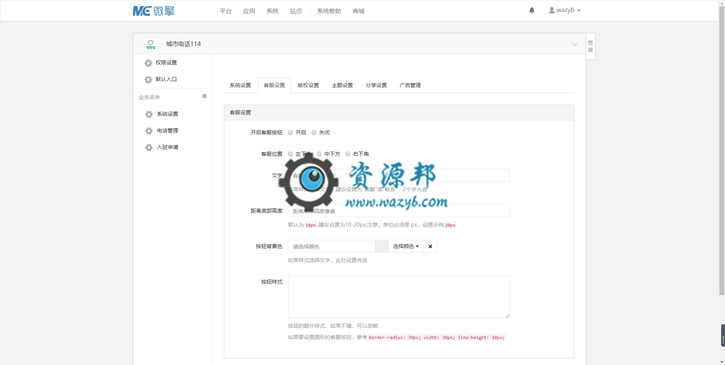Switch to 主题设置 tab
The image size is (725, 365).
(x=342, y=85)
